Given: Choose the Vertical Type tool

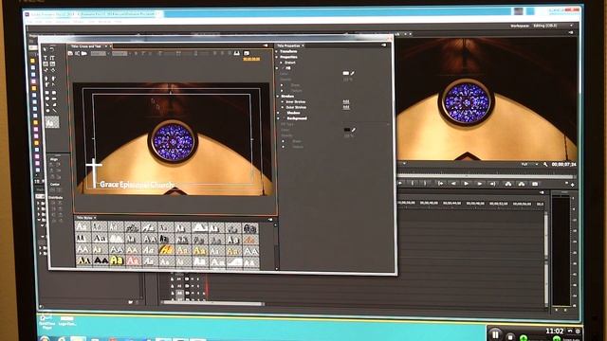Looking at the screenshot, I should (x=53, y=58).
